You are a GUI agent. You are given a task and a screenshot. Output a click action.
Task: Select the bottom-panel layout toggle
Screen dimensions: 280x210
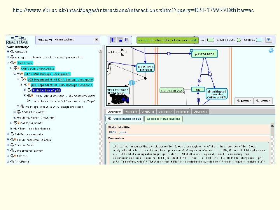click(127, 40)
